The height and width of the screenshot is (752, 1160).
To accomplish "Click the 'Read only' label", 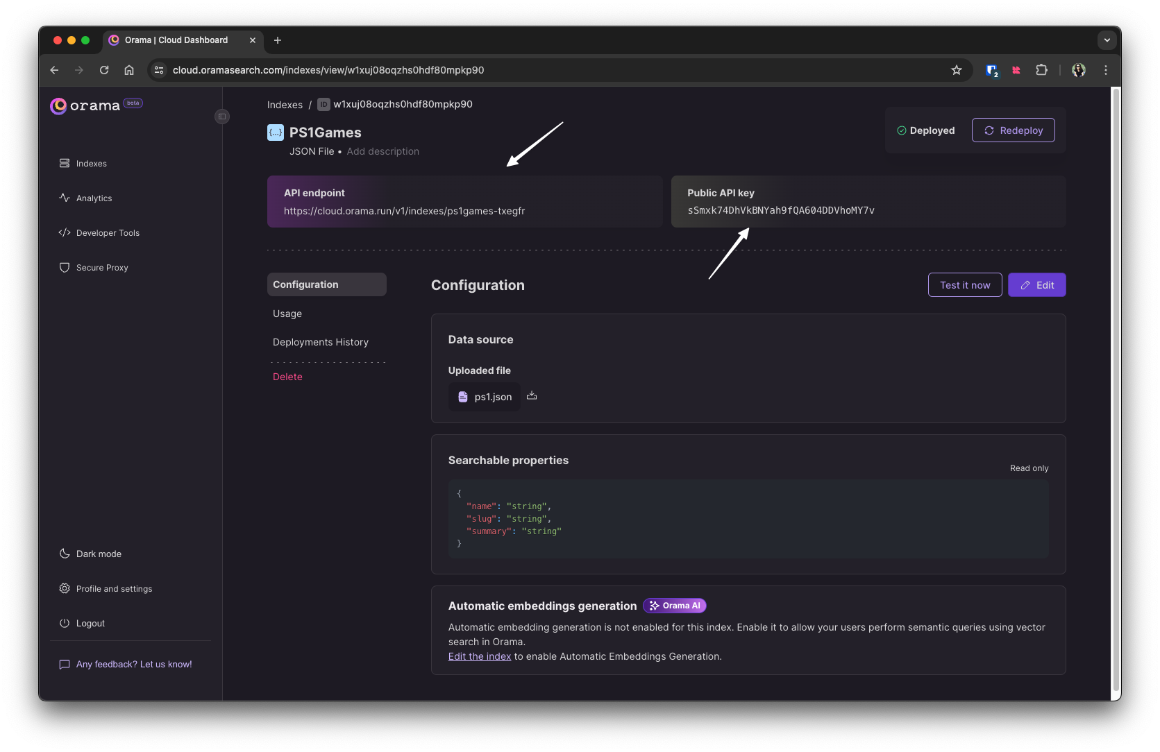I will 1029,468.
